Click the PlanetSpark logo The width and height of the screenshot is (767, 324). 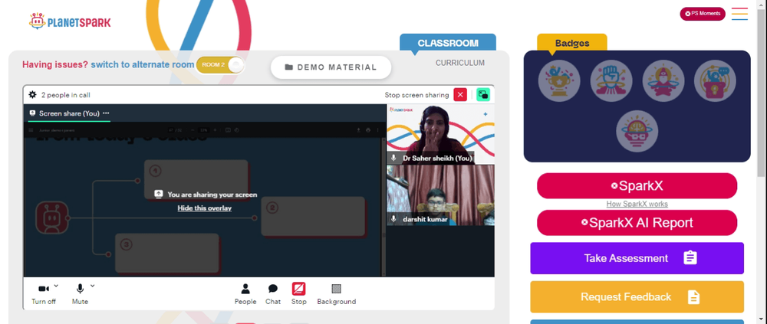(70, 21)
